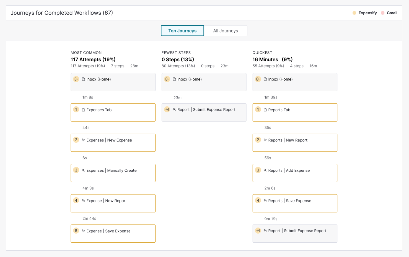Viewport: 409px width, 257px height.
Task: Click step 1 badge on Expenses Tab
Action: [x=76, y=110]
